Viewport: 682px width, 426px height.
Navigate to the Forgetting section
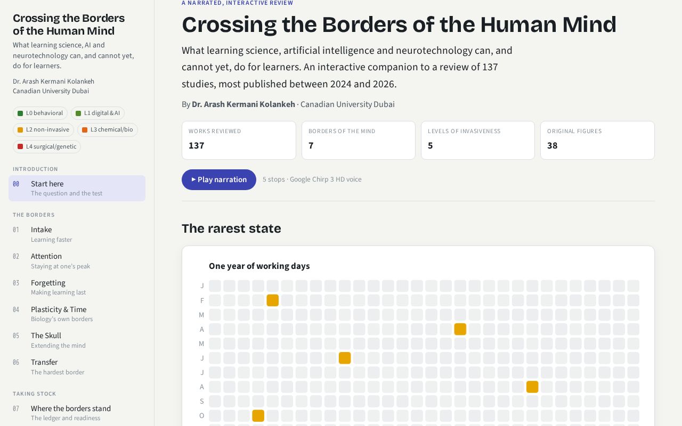(x=77, y=288)
